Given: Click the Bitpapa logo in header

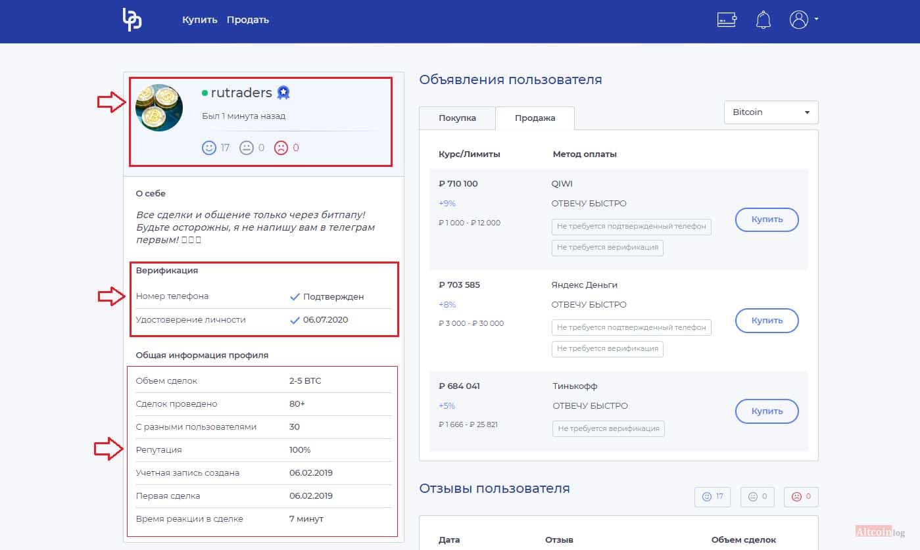Looking at the screenshot, I should point(132,20).
